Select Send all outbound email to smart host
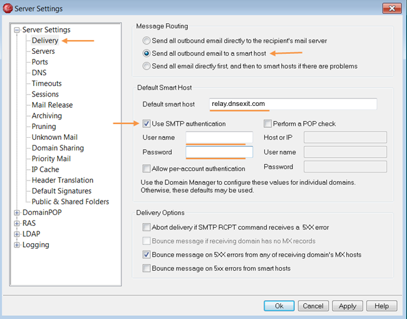This screenshot has height=319, width=407. pyautogui.click(x=147, y=54)
